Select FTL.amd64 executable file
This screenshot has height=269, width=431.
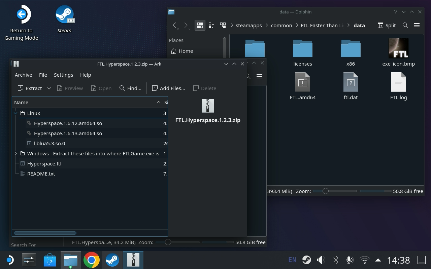tap(303, 86)
